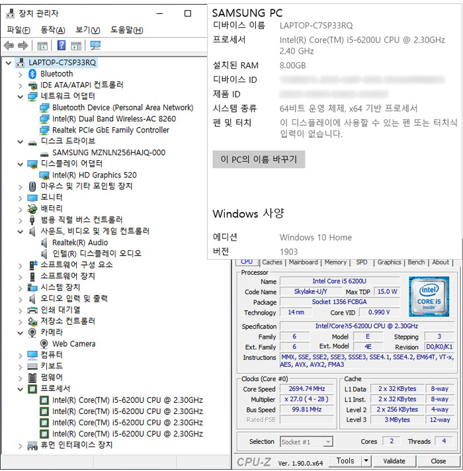This screenshot has width=463, height=471.
Task: Click the Intel HD Graphics 520 adapter icon
Action: (x=44, y=175)
